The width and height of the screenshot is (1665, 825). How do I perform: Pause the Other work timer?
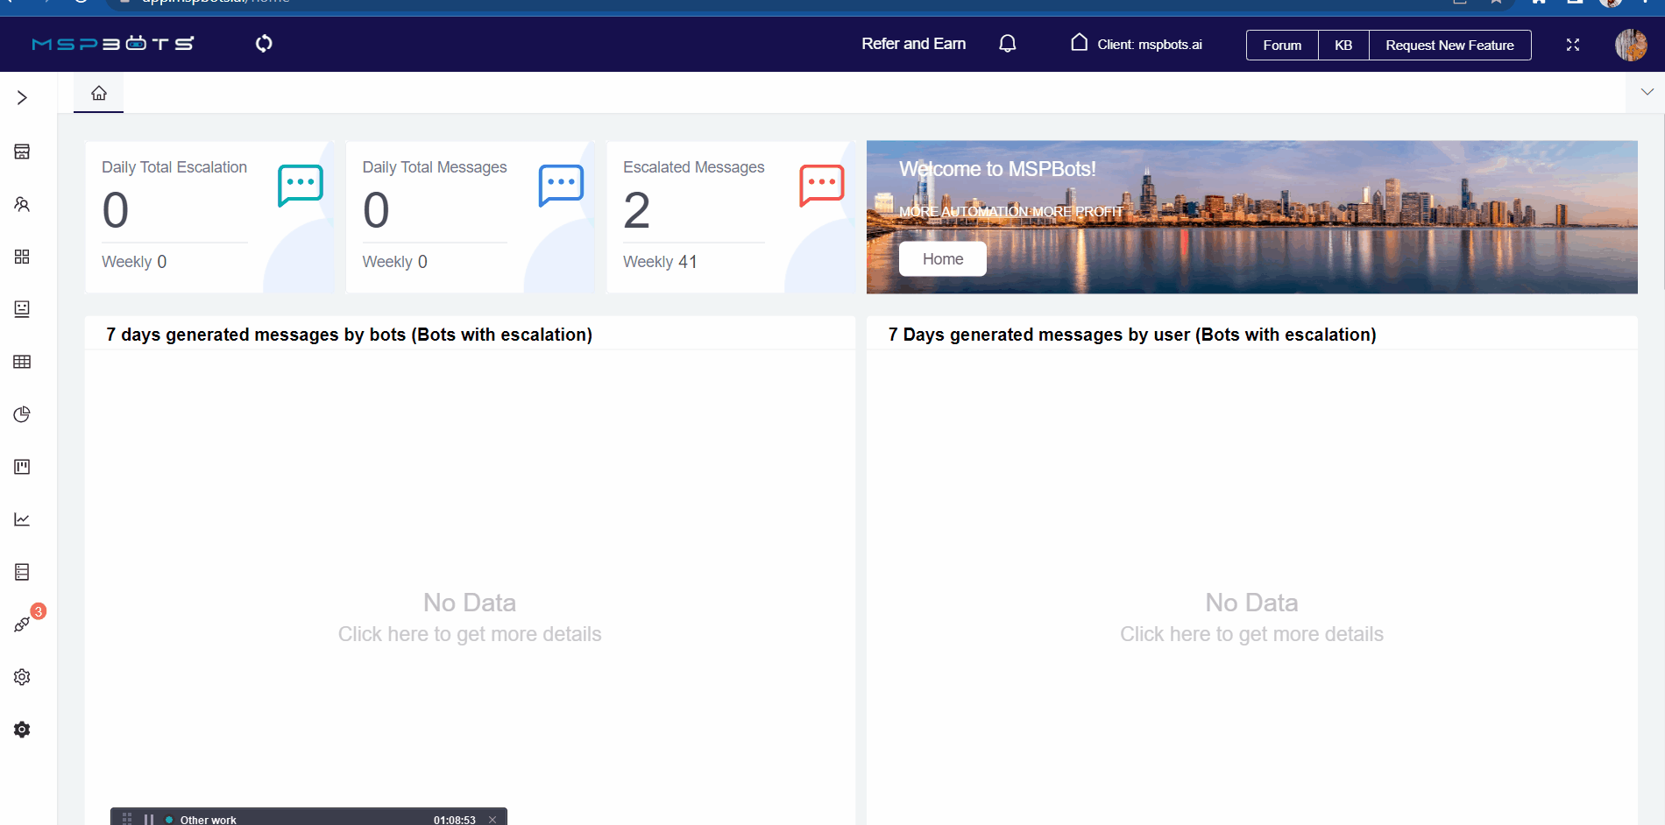click(151, 819)
